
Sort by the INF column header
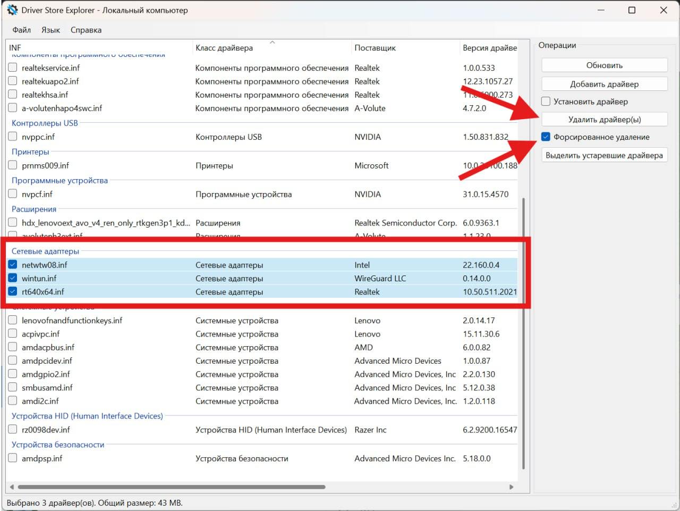[99, 48]
